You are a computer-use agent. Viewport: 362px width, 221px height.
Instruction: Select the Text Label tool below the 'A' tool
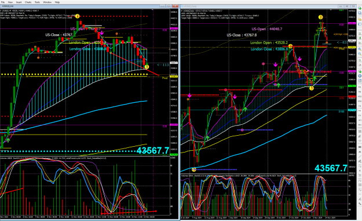(x=360, y=175)
